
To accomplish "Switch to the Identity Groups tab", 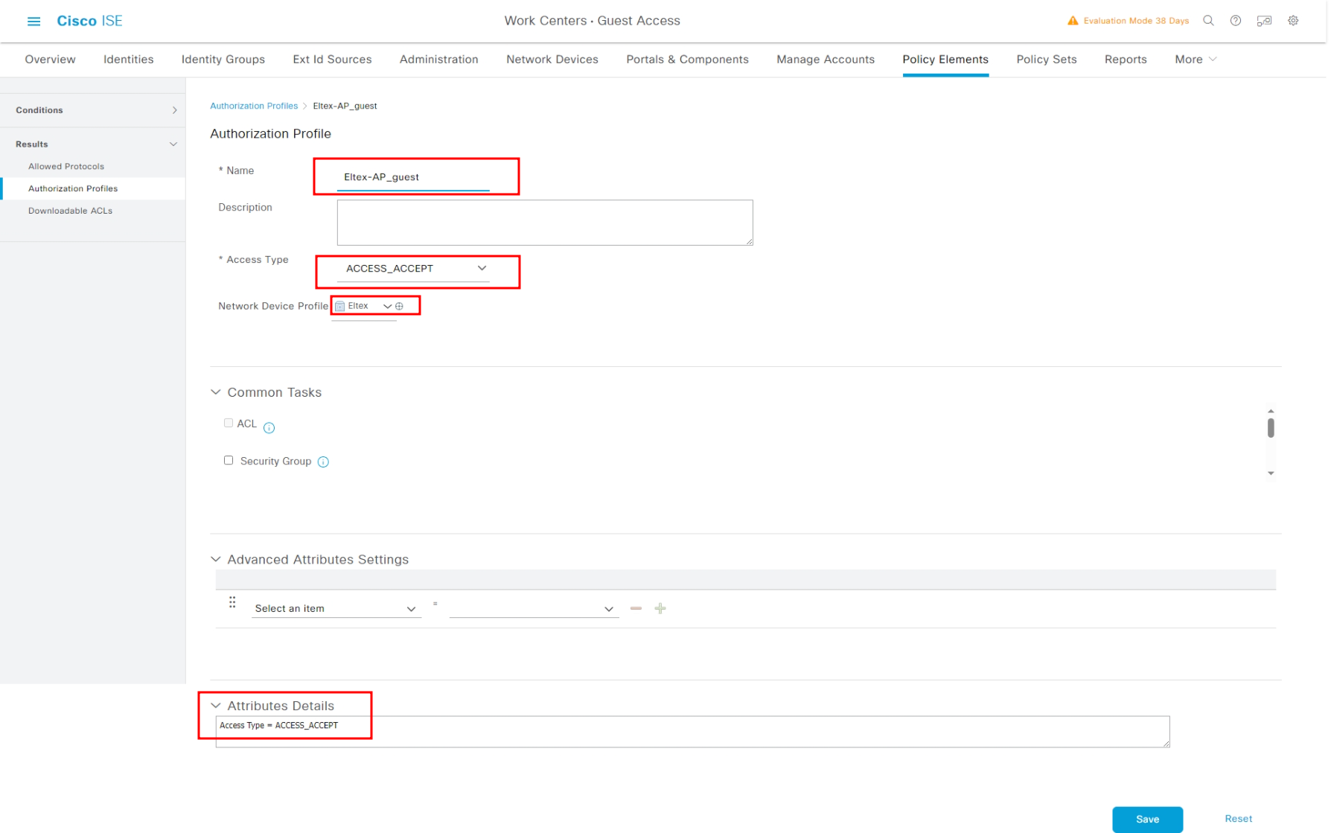I will pos(223,60).
